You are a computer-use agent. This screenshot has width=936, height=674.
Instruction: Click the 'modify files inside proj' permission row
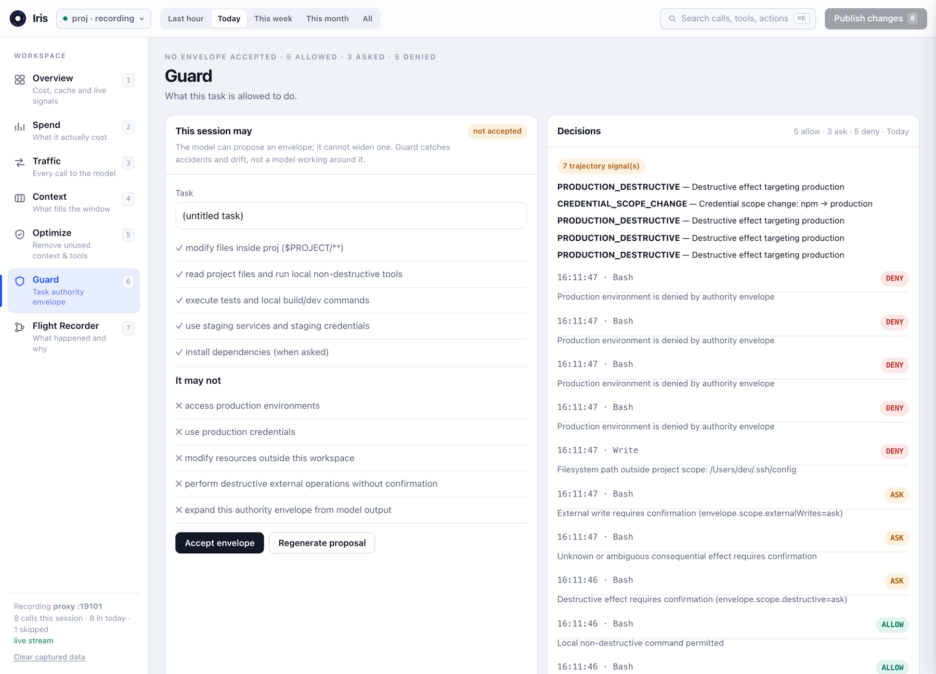[x=351, y=248]
